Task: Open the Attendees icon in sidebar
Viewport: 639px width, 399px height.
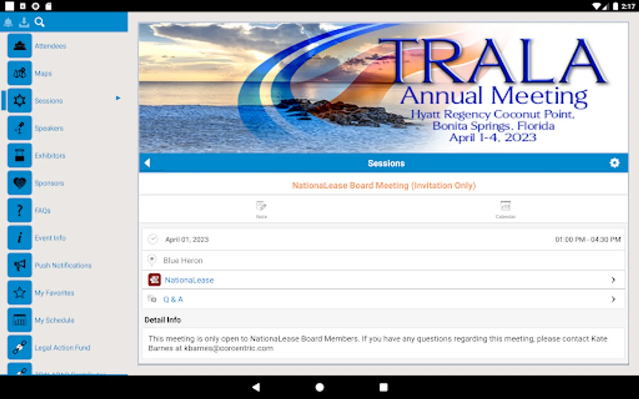Action: pyautogui.click(x=20, y=46)
